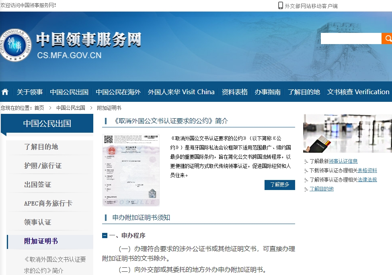Open the 关于领事 menu

point(30,92)
